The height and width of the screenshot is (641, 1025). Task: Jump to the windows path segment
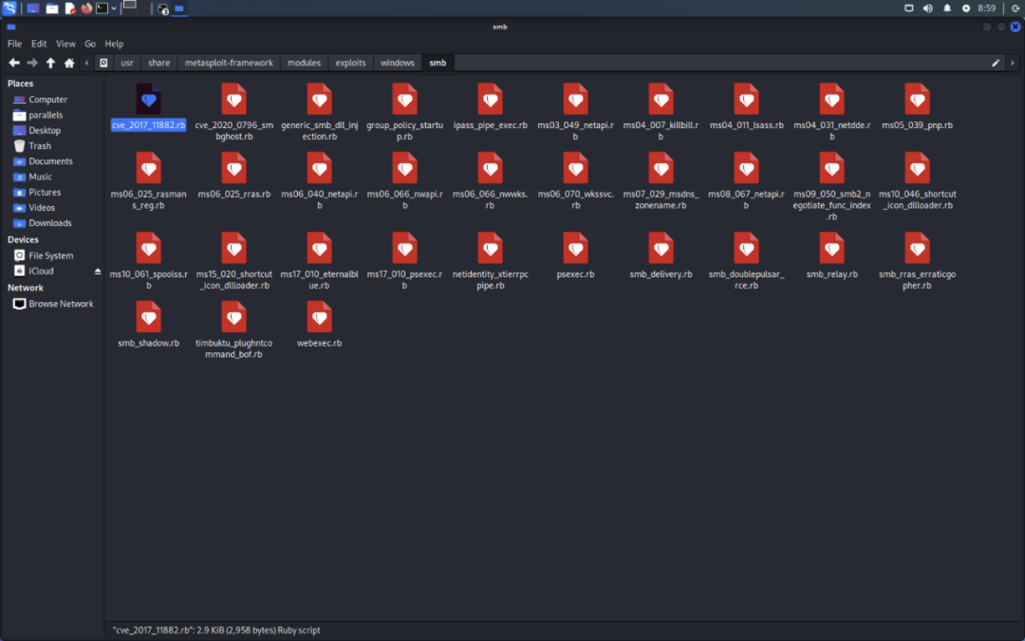tap(398, 63)
